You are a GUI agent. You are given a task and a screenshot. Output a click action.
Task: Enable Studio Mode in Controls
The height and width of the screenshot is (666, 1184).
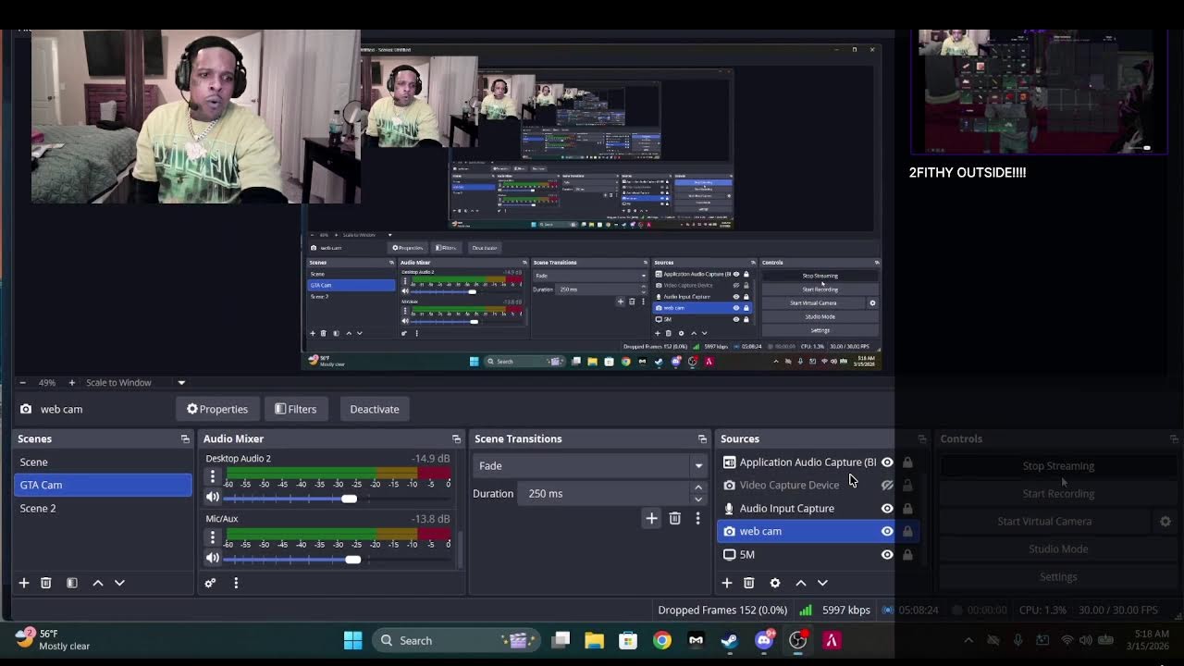point(1058,549)
